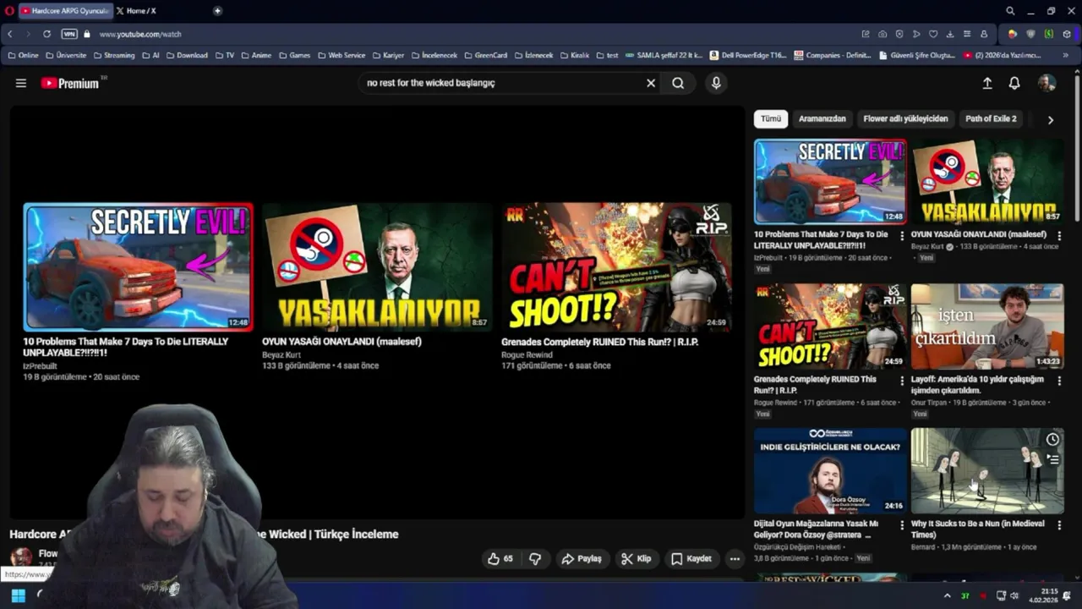Open the Web Service bookmarks folder
The image size is (1082, 609).
tap(341, 55)
